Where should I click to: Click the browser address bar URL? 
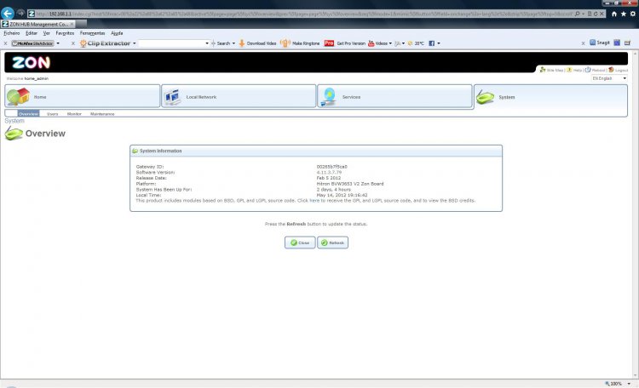click(303, 14)
